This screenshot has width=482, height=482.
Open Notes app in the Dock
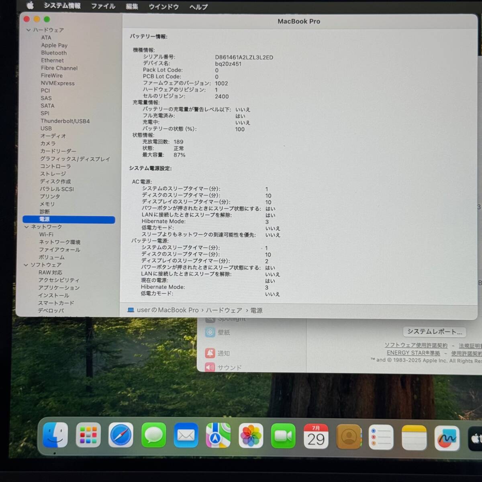click(x=414, y=437)
